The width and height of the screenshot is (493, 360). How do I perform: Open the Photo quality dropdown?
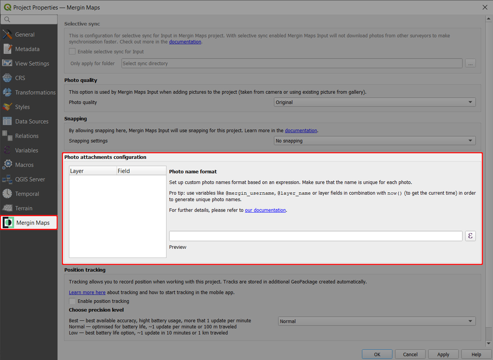tap(375, 102)
